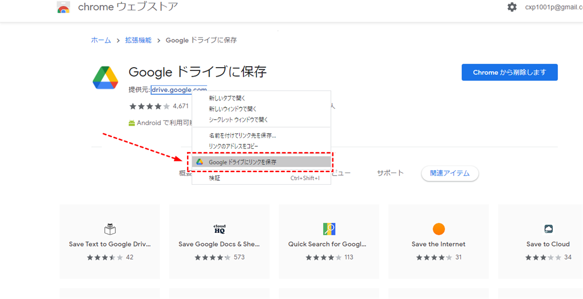Click the Google ドライブに保存 star rating

pyautogui.click(x=149, y=106)
